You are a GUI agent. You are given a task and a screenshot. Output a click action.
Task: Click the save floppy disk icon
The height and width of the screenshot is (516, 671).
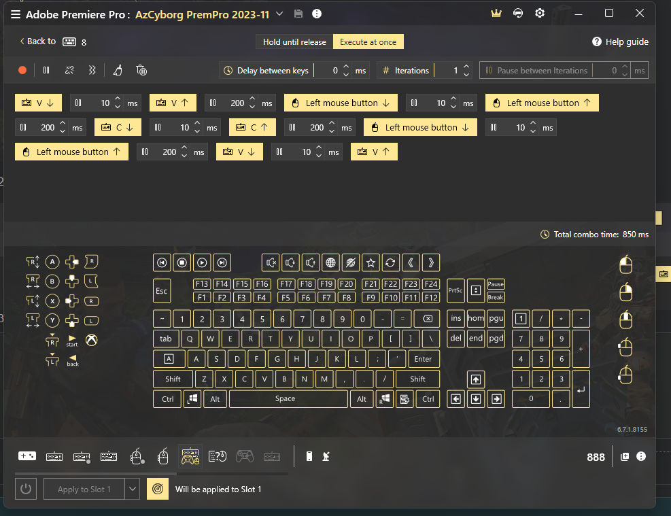(298, 14)
